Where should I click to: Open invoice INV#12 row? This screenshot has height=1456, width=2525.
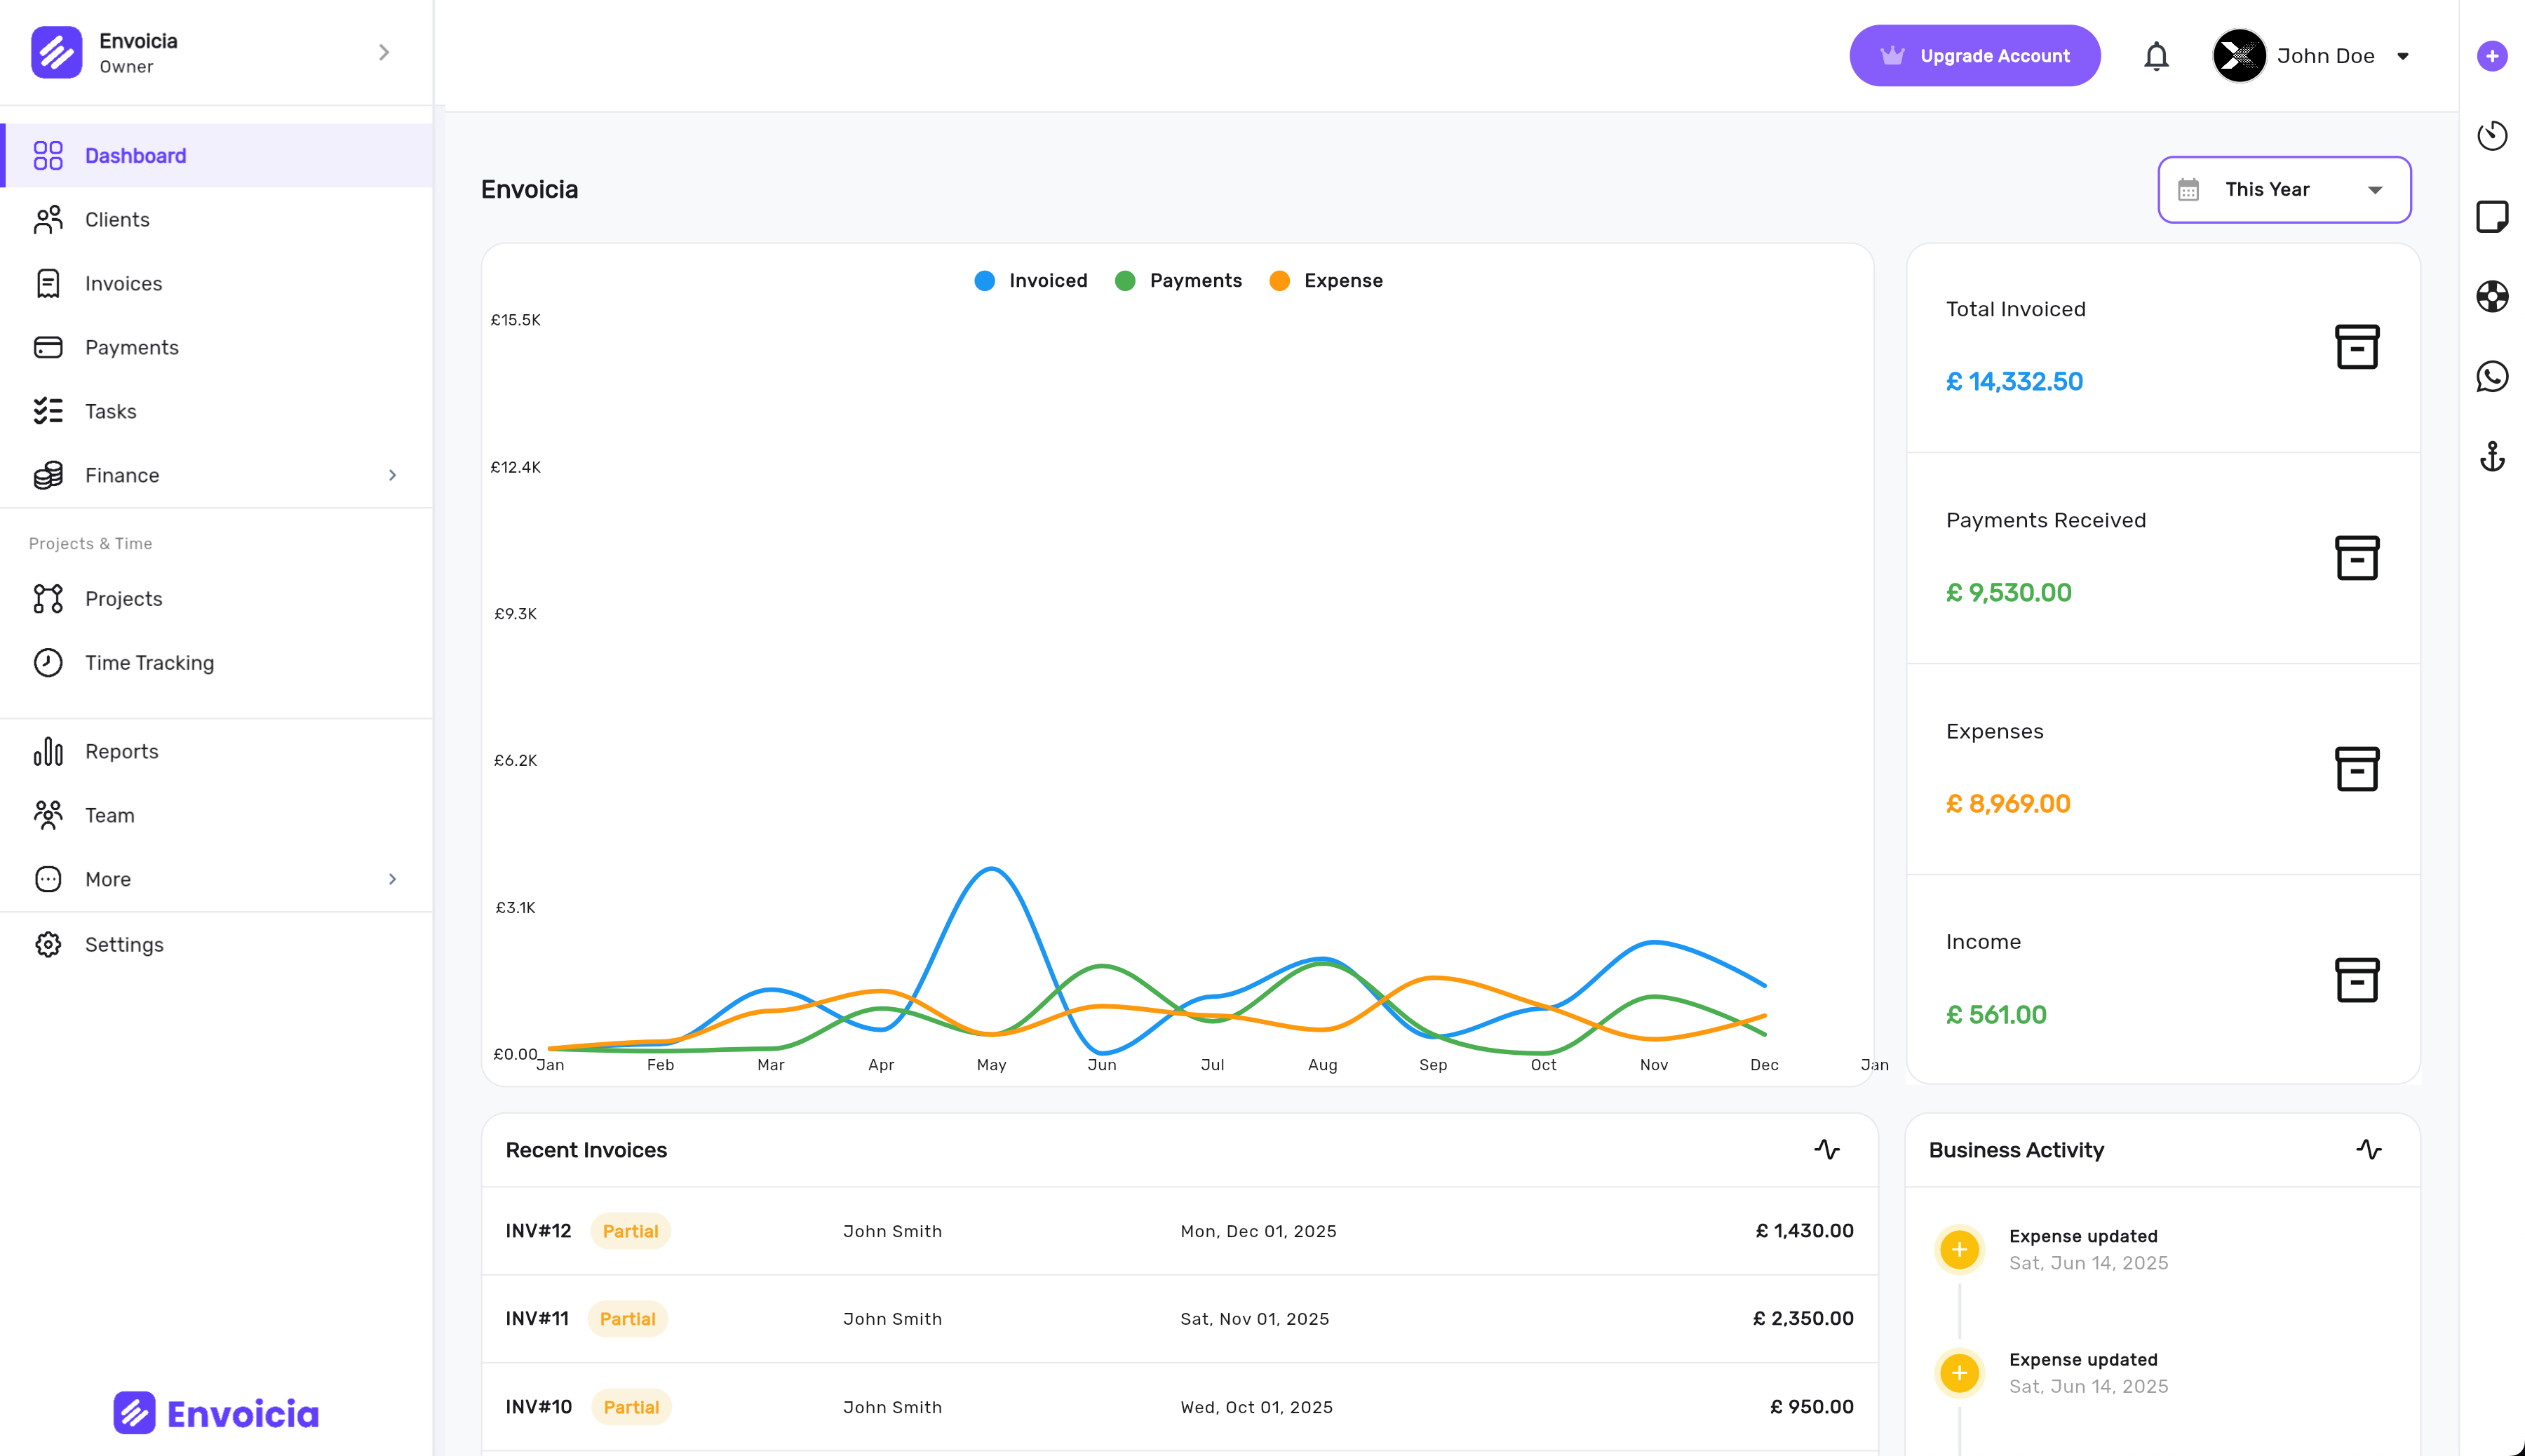click(1178, 1231)
